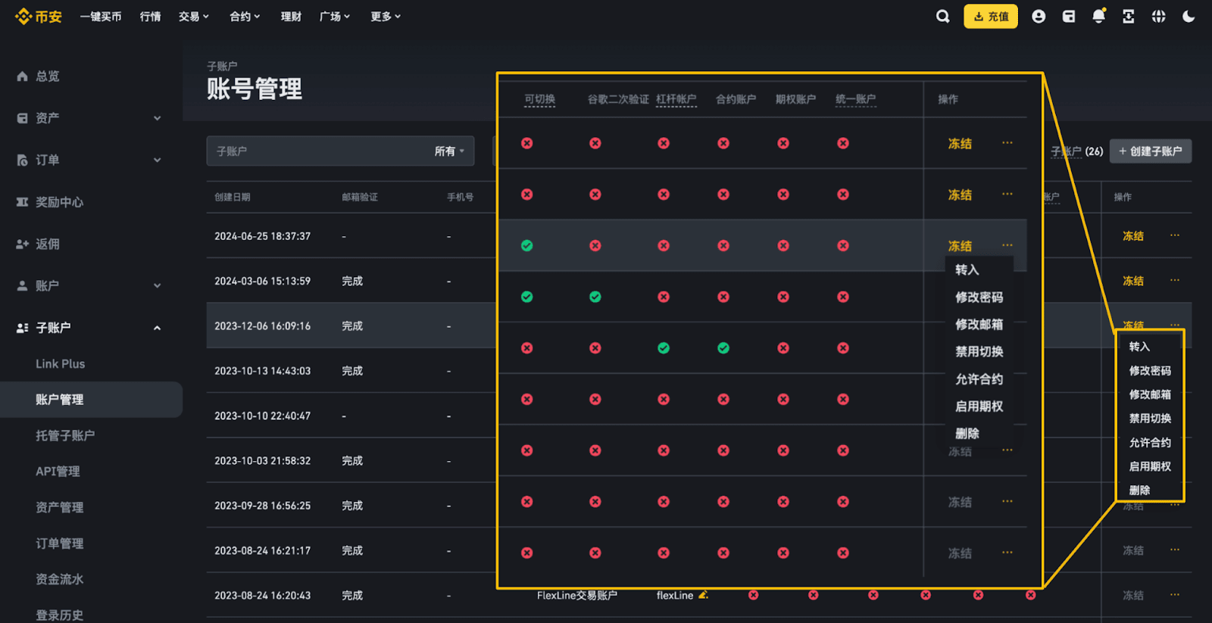Collapse the 子账户 sidebar section
The width and height of the screenshot is (1212, 623).
click(x=157, y=328)
